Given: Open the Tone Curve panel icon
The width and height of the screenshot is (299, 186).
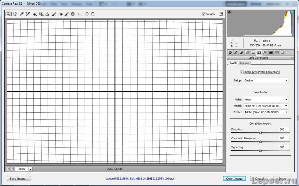Looking at the screenshot, I should [236, 53].
